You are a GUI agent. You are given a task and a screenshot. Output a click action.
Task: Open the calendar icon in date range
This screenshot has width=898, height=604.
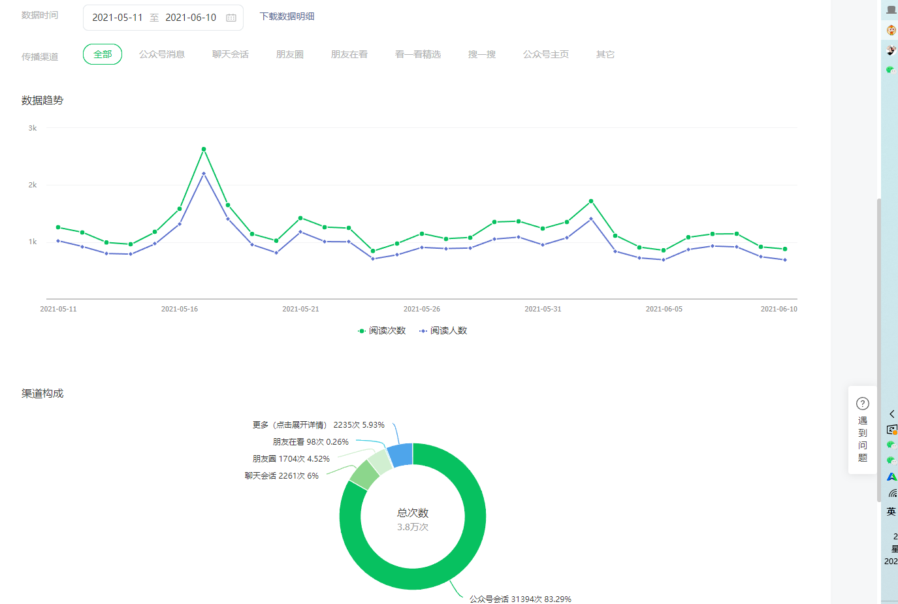[231, 18]
